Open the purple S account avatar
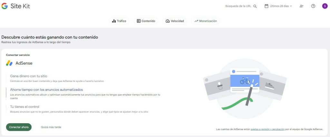Viewport: 330px width, 137px height. 325,6
